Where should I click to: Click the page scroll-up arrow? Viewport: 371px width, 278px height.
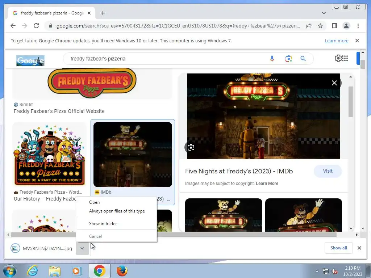(363, 52)
